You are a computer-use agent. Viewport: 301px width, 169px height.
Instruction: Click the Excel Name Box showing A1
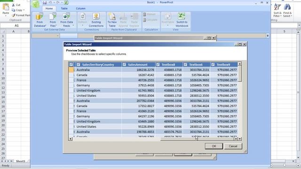(17, 25)
